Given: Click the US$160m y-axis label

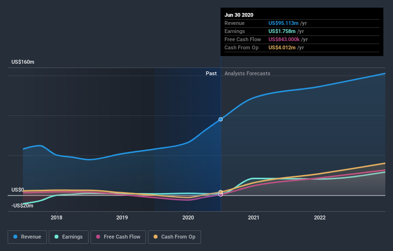Looking at the screenshot, I should tap(23, 62).
